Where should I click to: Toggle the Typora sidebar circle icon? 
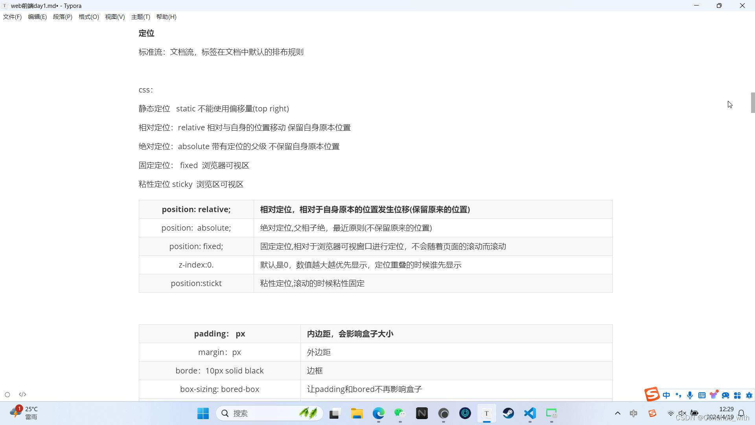(x=7, y=394)
